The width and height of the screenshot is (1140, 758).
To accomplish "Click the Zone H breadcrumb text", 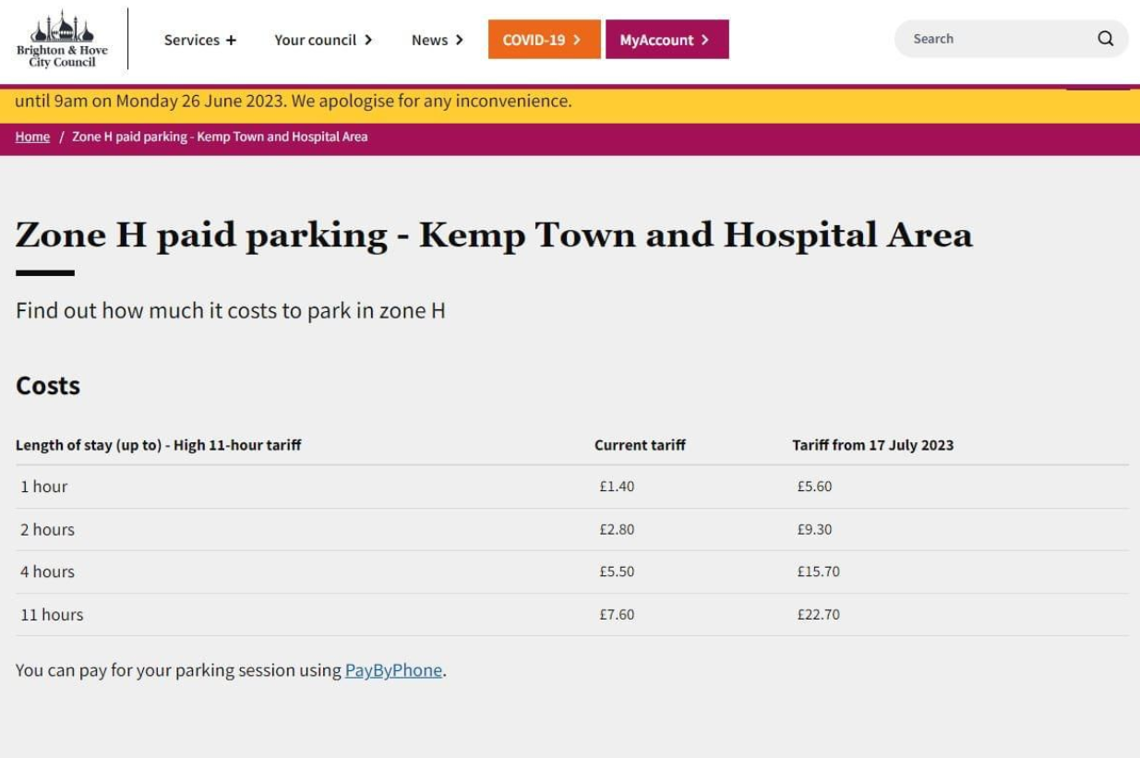I will pyautogui.click(x=220, y=137).
